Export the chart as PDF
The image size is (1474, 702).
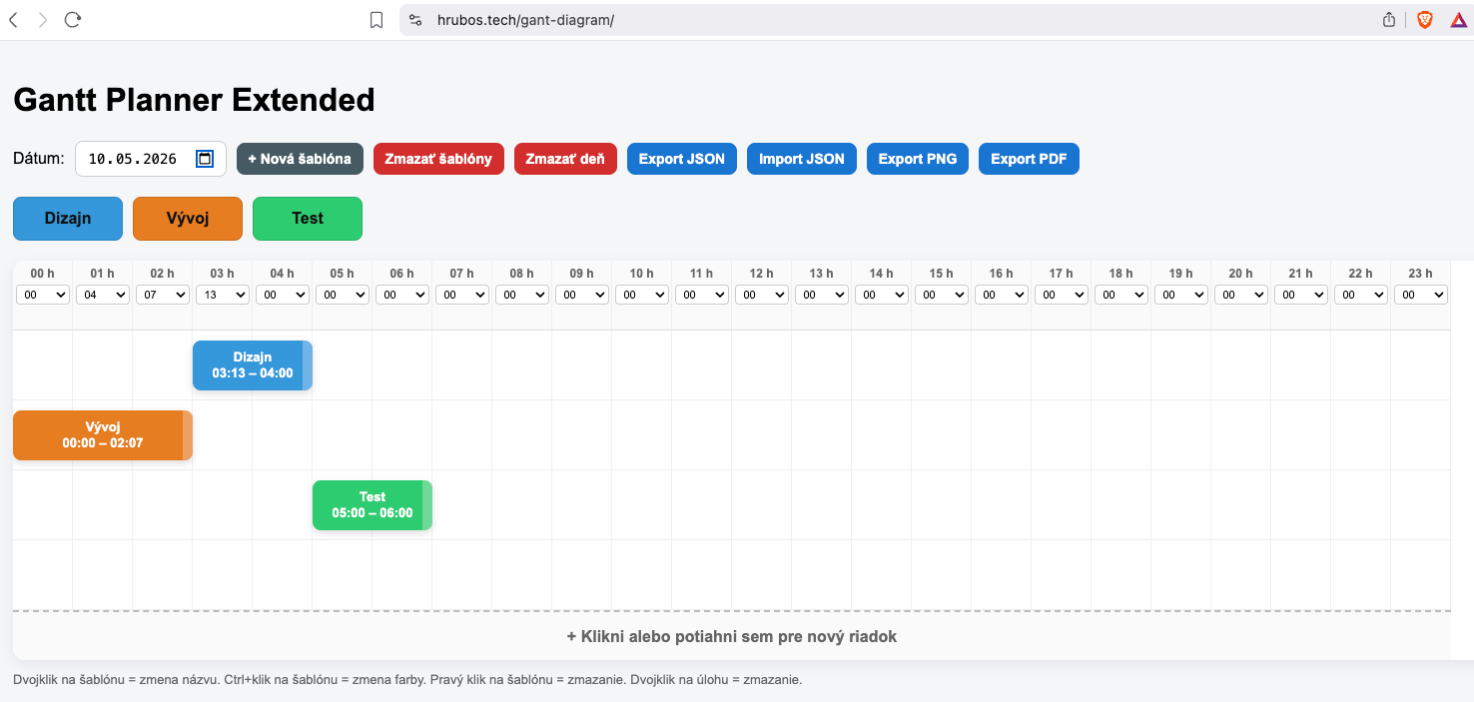[1029, 159]
